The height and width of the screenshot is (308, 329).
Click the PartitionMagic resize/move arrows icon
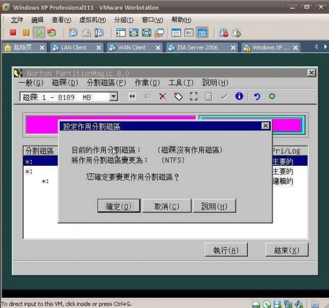(132, 96)
